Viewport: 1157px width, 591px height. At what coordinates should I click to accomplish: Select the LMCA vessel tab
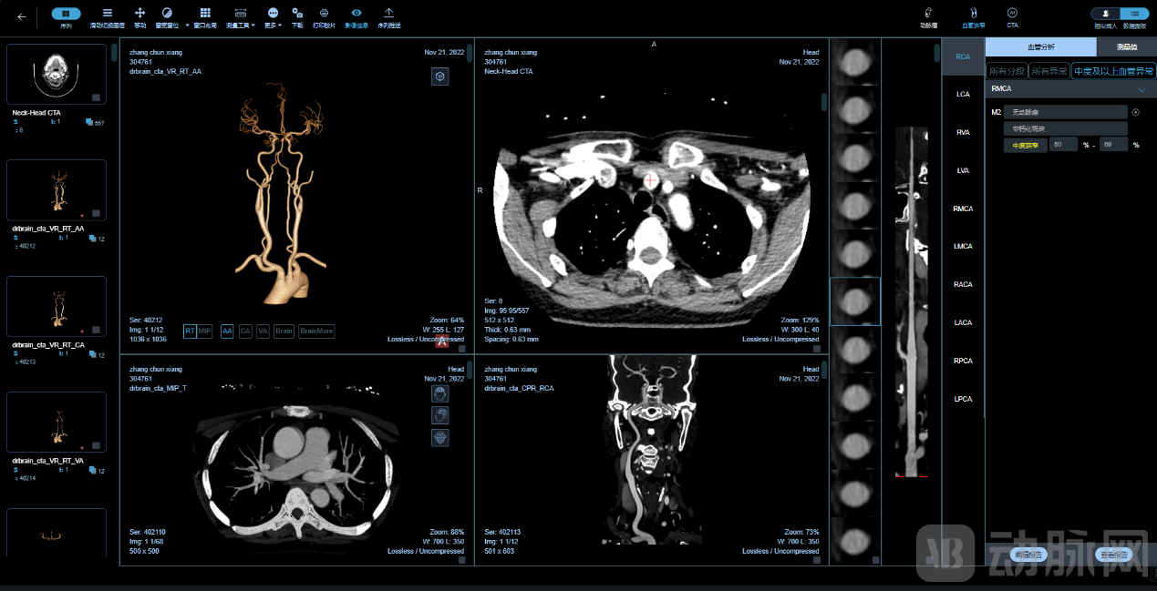(963, 247)
